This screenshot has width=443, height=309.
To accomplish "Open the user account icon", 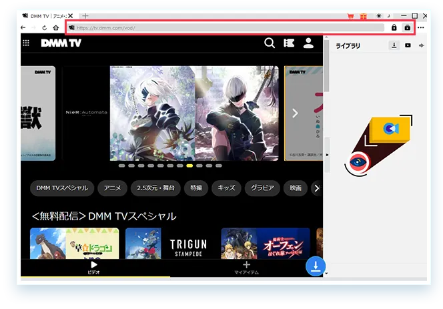I will tap(308, 43).
